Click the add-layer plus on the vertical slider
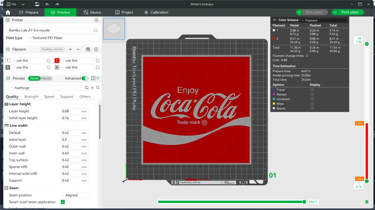 point(367,44)
